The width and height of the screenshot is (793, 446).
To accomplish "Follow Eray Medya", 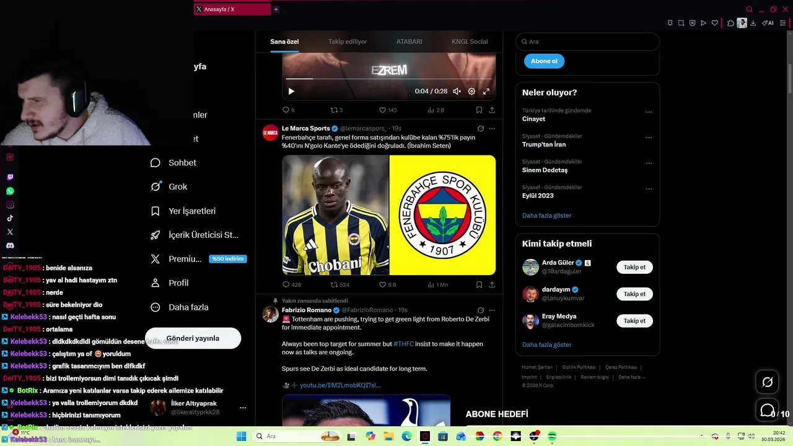I will tap(634, 321).
